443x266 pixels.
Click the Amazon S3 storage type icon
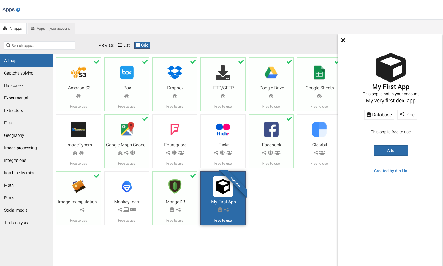(x=79, y=96)
